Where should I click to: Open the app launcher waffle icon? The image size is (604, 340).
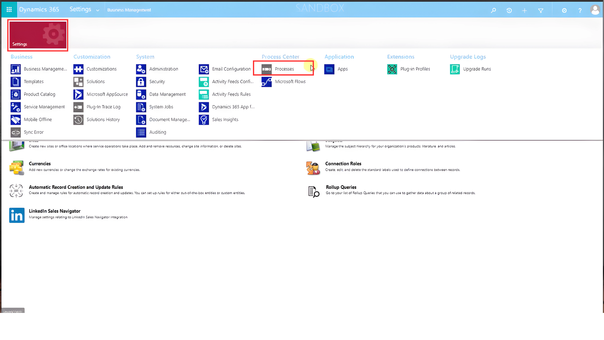click(9, 9)
